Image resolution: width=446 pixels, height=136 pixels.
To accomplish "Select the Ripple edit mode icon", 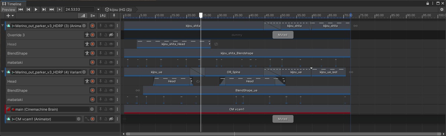I will click(x=93, y=16).
